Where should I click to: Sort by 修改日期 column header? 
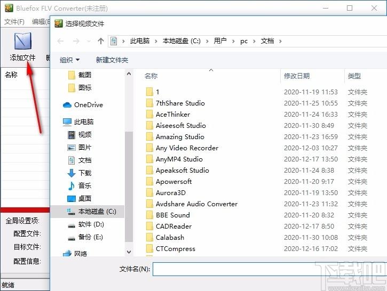tap(297, 76)
